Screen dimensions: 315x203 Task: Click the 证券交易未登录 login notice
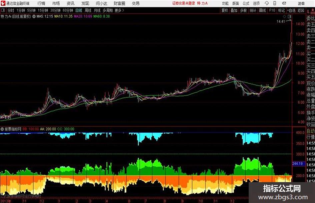(x=184, y=3)
